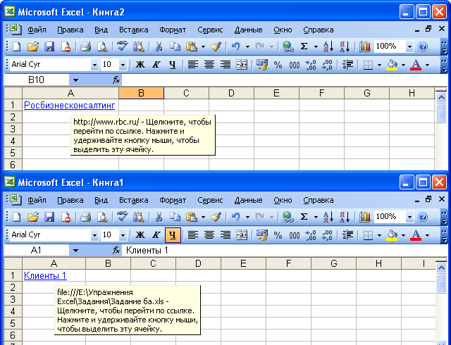Open Формат menu in Книга1 window

click(173, 200)
